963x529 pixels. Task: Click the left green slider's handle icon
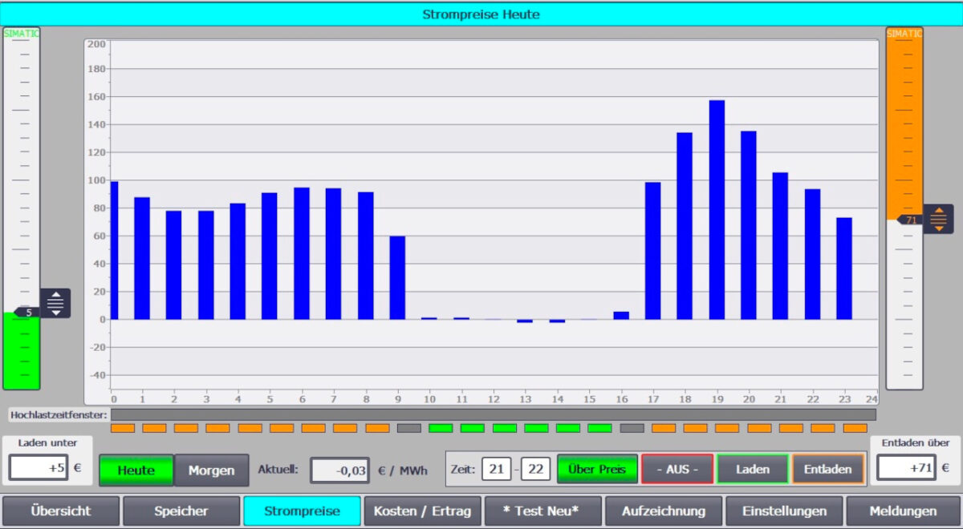55,303
